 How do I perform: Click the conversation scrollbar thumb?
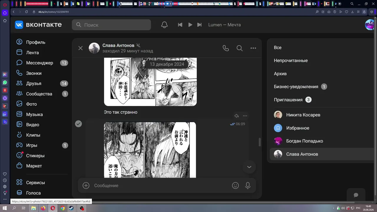tap(259, 142)
